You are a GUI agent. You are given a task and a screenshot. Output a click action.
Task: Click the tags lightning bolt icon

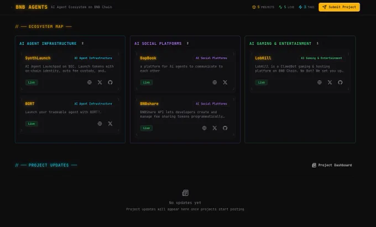pyautogui.click(x=300, y=7)
